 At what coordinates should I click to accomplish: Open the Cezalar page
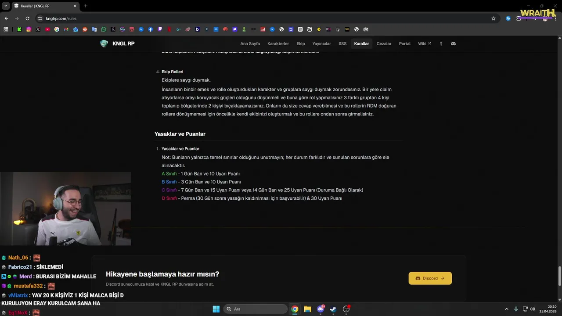(x=384, y=43)
